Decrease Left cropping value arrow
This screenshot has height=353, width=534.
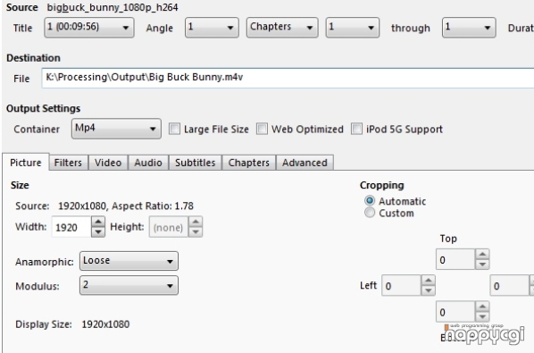click(x=428, y=290)
